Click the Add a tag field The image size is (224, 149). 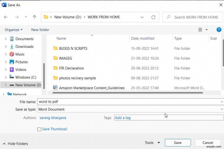click(169, 118)
